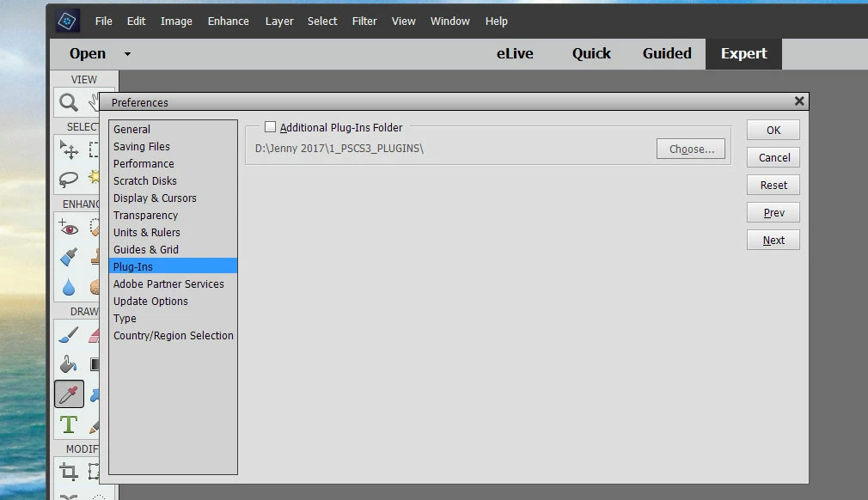Open the File menu
This screenshot has height=500, width=868.
click(x=103, y=21)
